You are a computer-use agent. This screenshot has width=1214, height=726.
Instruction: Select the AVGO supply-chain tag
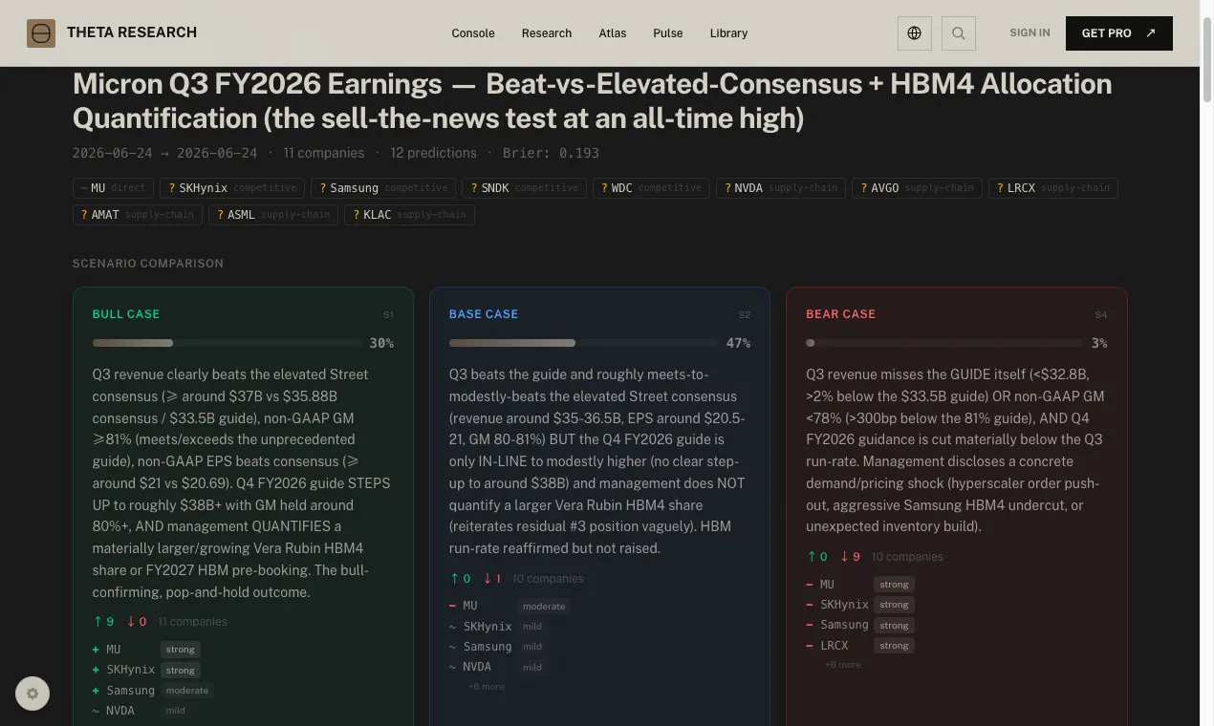tap(917, 188)
